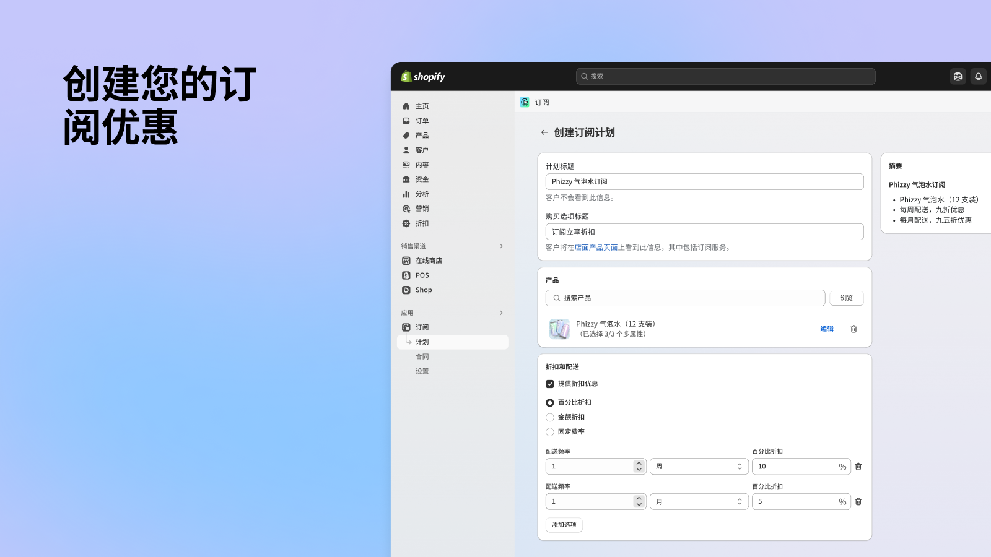
Task: Click the 营销 target icon in sidebar
Action: pyautogui.click(x=406, y=209)
